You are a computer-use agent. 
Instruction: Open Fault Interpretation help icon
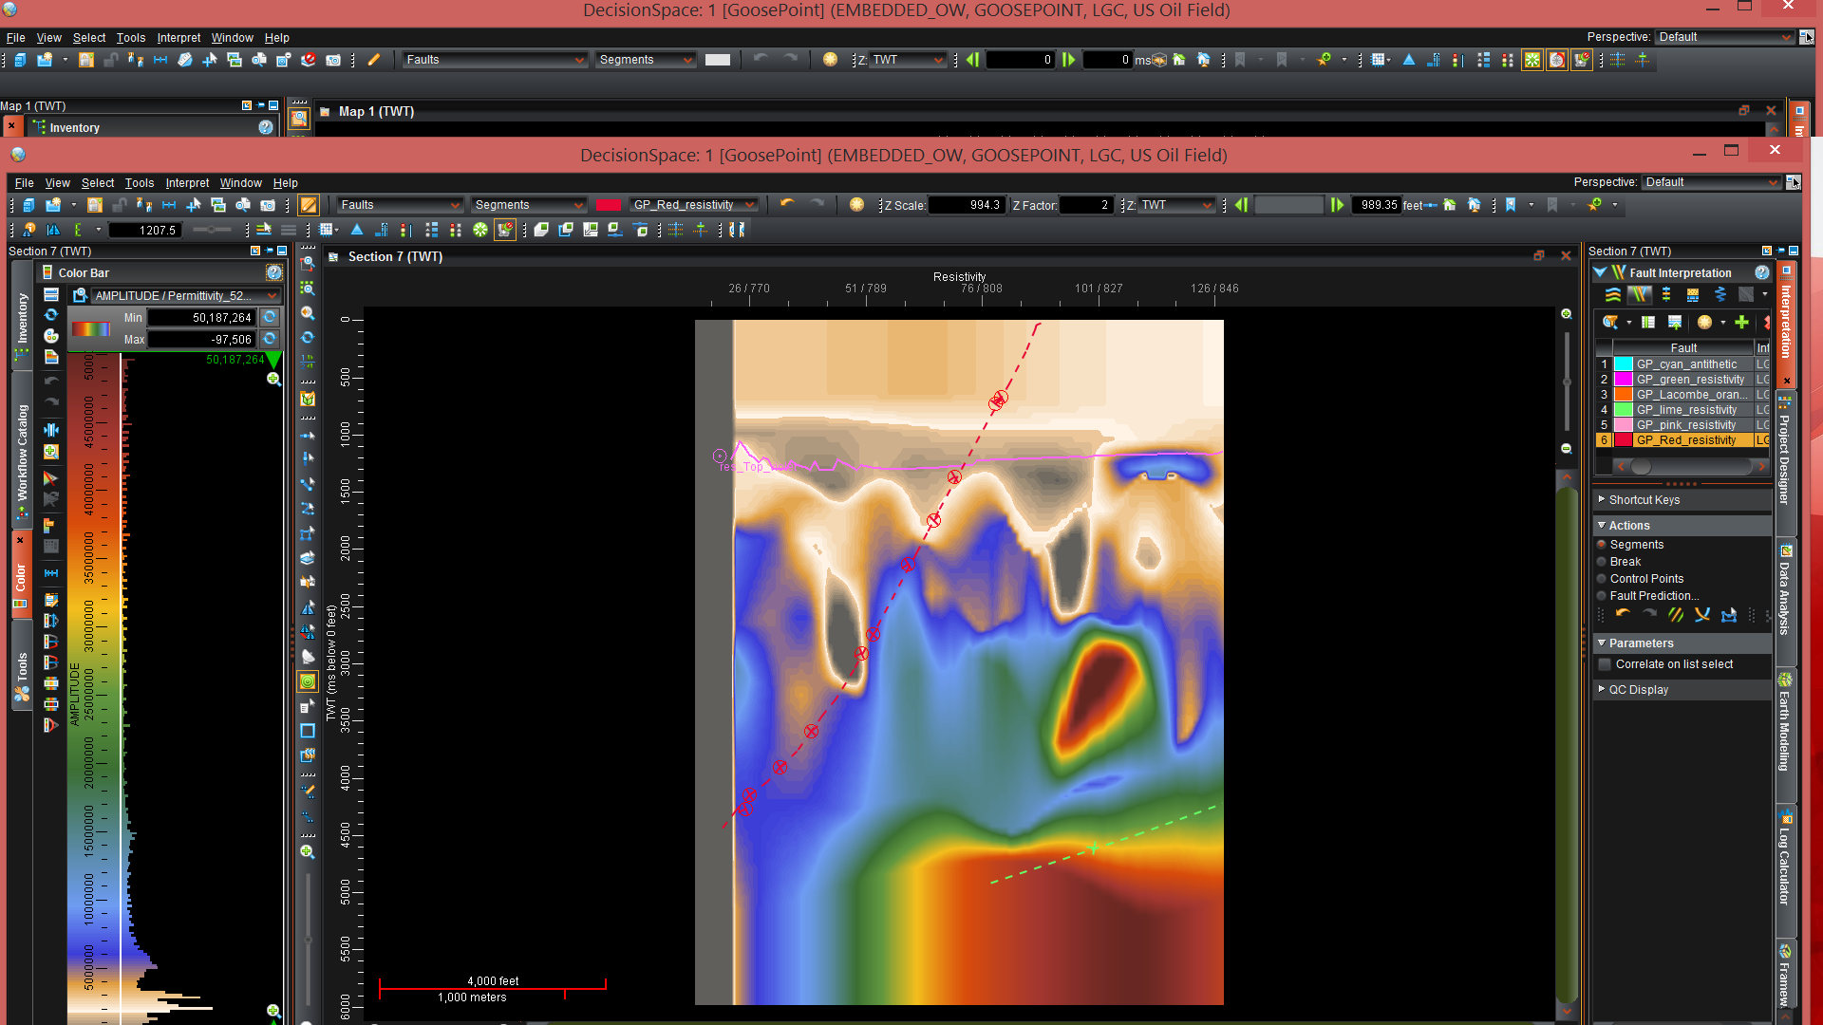(x=1761, y=273)
